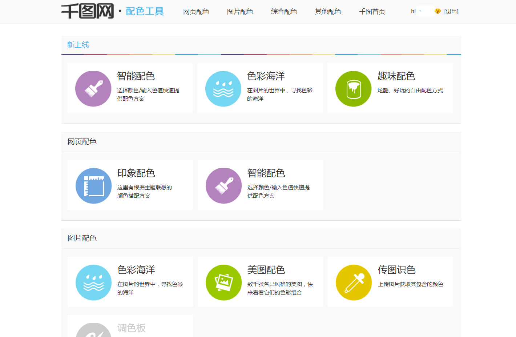516x337 pixels.
Task: Click the 智能配色 description under 网页配色
Action: [279, 192]
